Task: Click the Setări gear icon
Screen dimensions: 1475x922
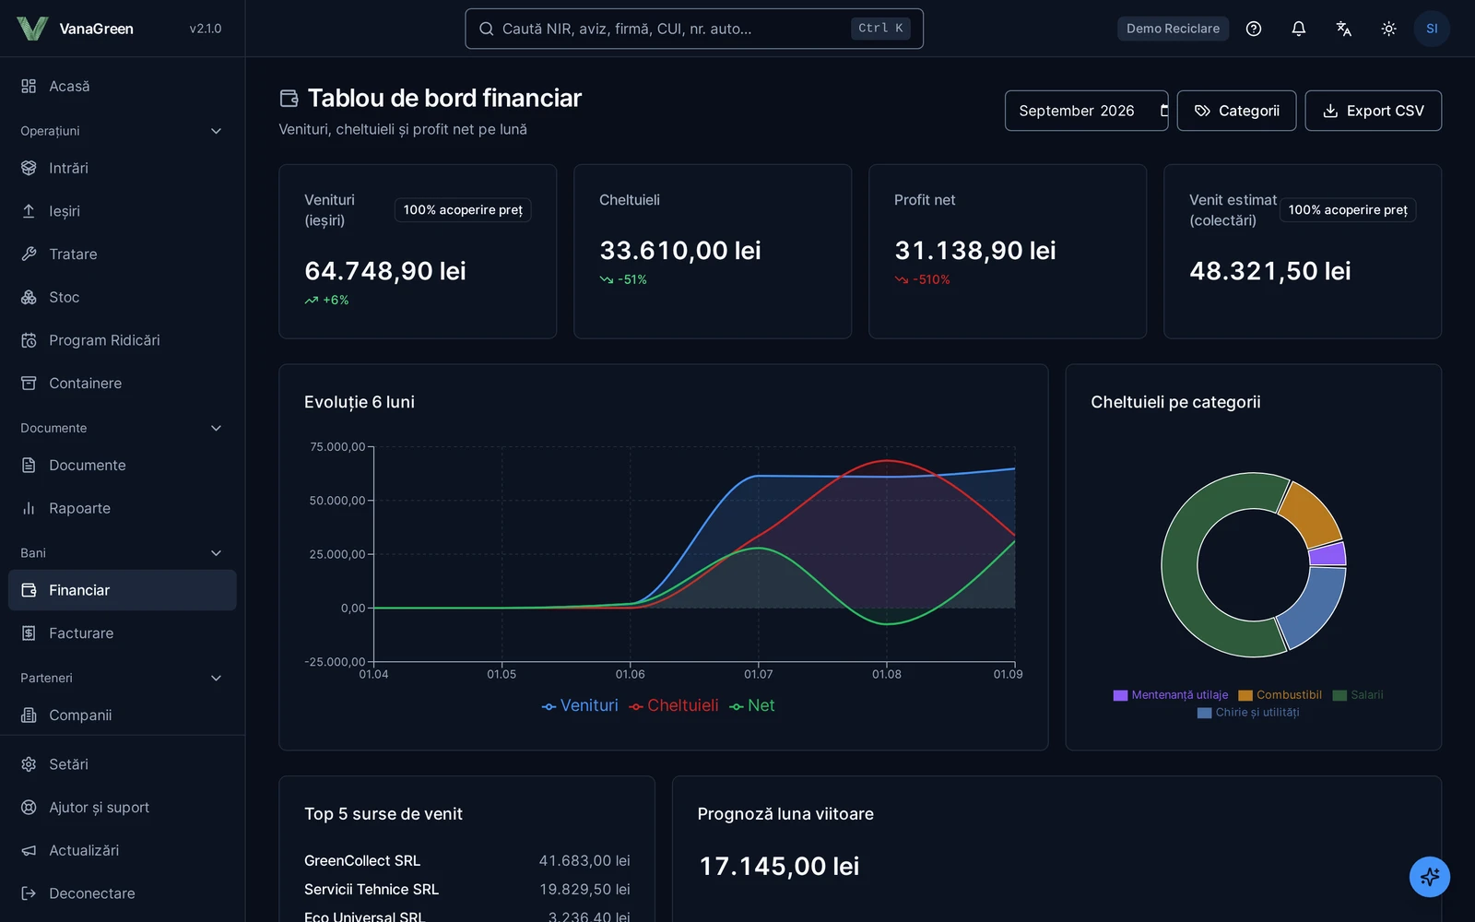Action: 29,764
